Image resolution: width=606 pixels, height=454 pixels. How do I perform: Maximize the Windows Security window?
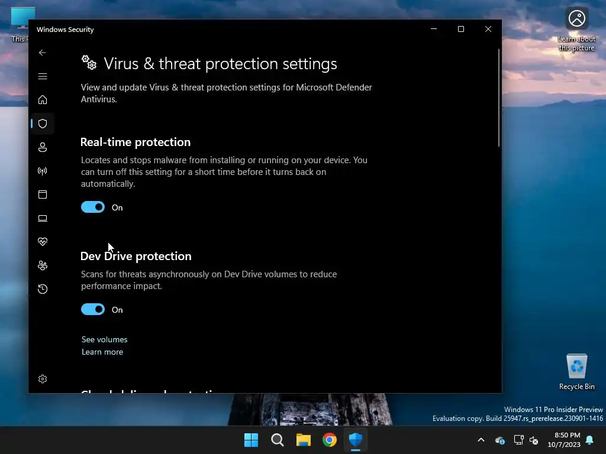tap(461, 30)
